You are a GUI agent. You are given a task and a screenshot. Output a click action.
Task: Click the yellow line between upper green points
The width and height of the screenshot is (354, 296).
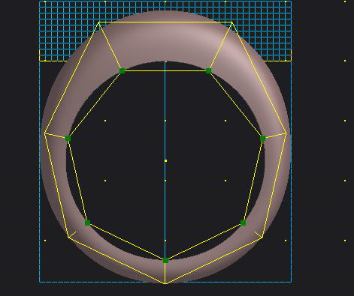point(165,71)
